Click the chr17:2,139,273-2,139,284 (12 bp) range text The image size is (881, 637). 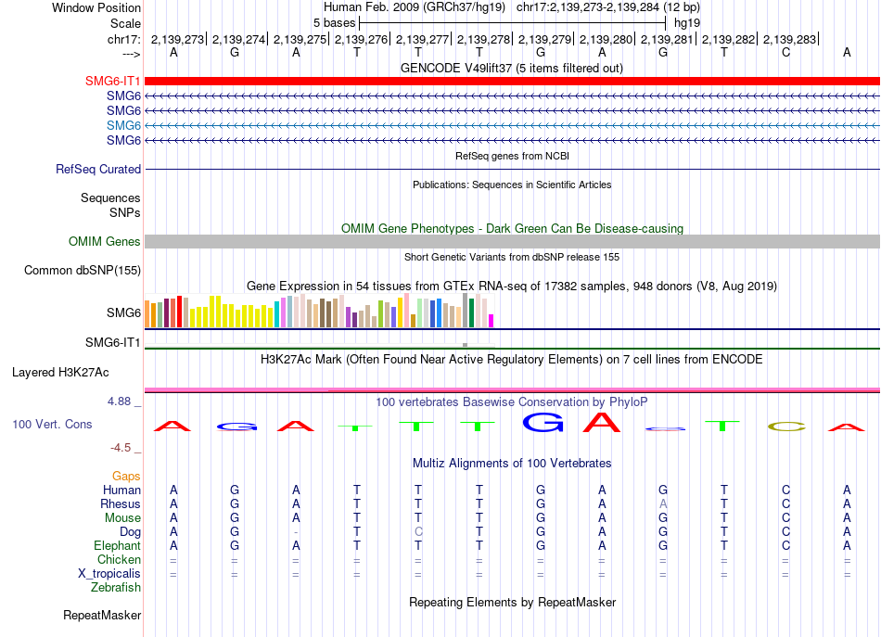[x=608, y=7]
